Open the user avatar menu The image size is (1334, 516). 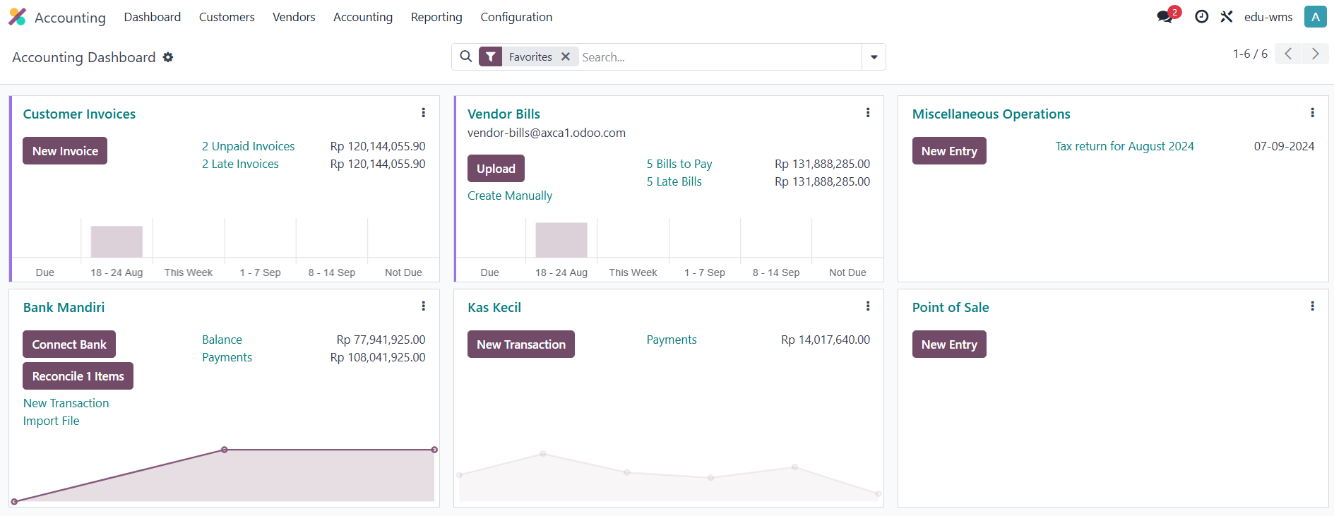[1315, 17]
